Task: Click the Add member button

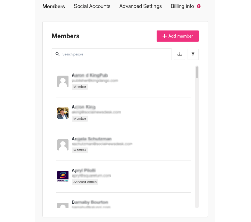Action: (177, 36)
